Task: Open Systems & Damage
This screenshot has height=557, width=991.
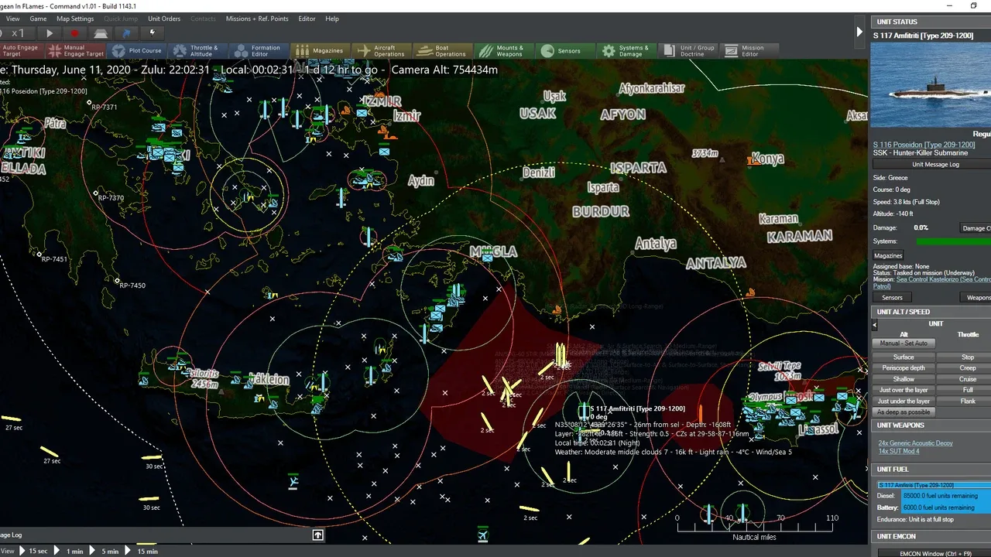Action: click(625, 51)
